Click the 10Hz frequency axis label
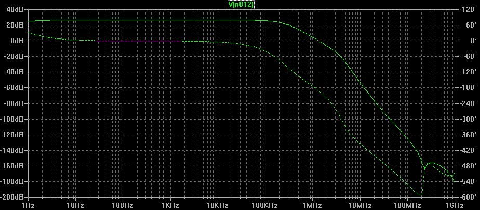The height and width of the screenshot is (210, 480). (76, 205)
